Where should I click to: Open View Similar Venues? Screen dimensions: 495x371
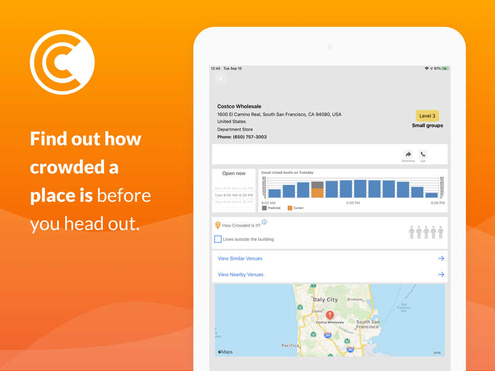click(240, 258)
